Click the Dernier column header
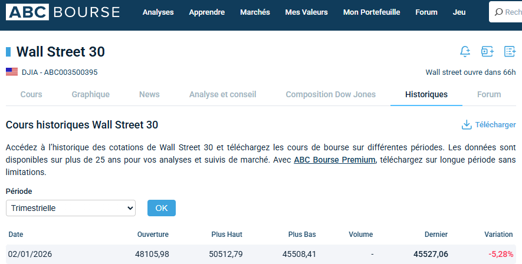The width and height of the screenshot is (522, 264). (436, 235)
